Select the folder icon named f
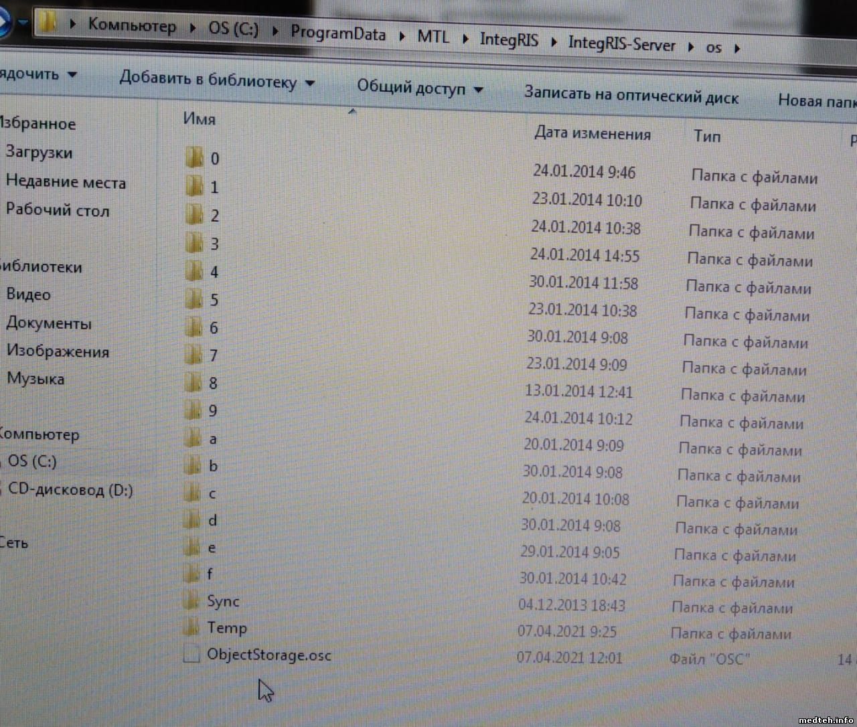The height and width of the screenshot is (727, 857). pos(191,574)
